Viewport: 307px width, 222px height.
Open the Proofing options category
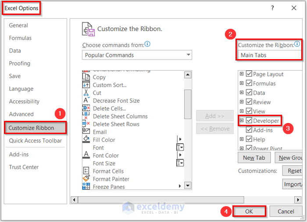pyautogui.click(x=20, y=63)
